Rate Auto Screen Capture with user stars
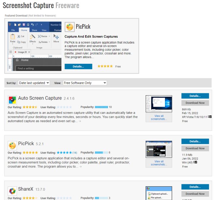 pos(64,107)
